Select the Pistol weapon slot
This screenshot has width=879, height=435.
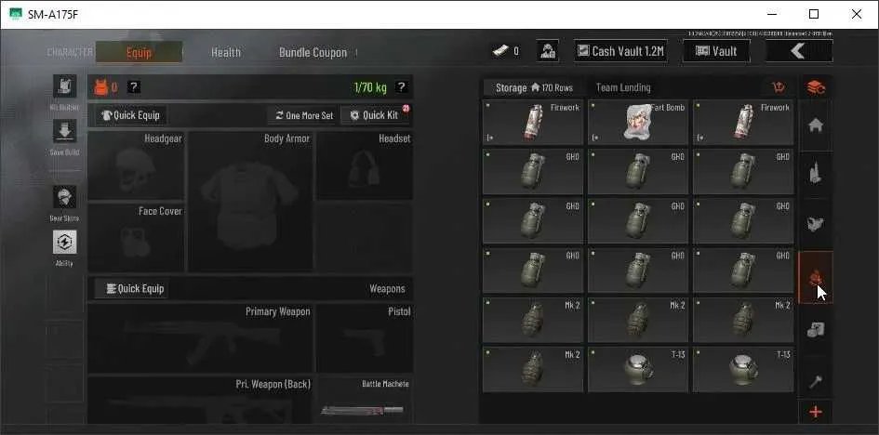click(x=365, y=338)
